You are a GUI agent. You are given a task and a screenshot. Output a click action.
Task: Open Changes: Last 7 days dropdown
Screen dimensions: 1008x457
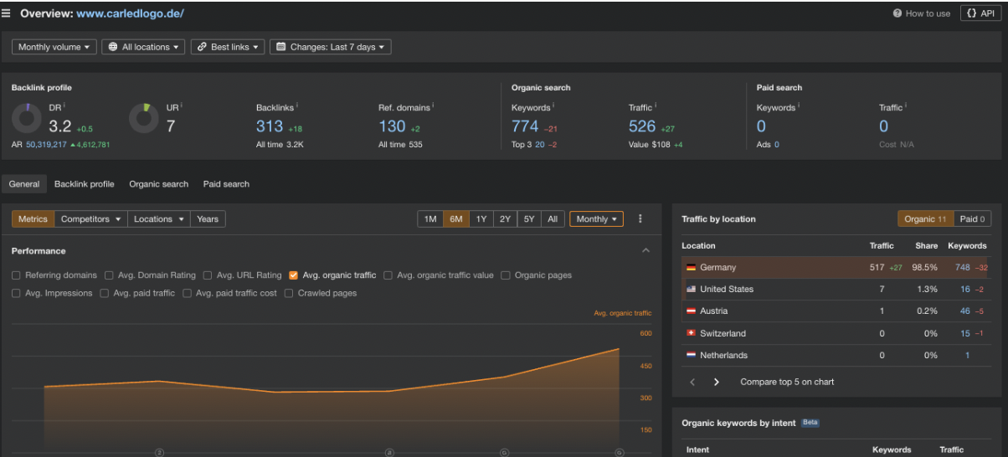(x=331, y=47)
